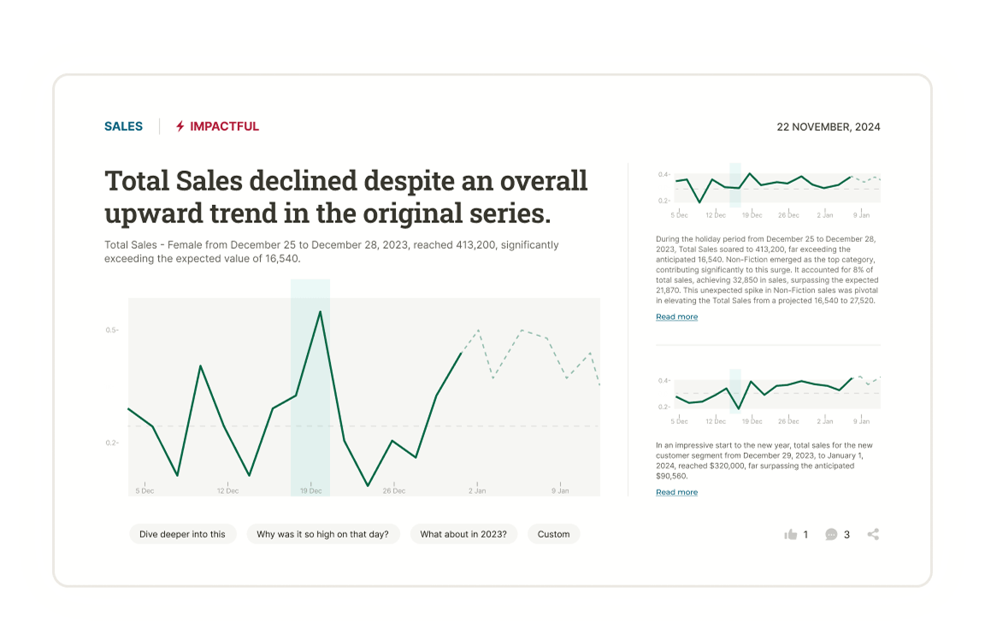Click the headline about Total Sales declining
Viewport: 985px width, 640px height.
[345, 197]
